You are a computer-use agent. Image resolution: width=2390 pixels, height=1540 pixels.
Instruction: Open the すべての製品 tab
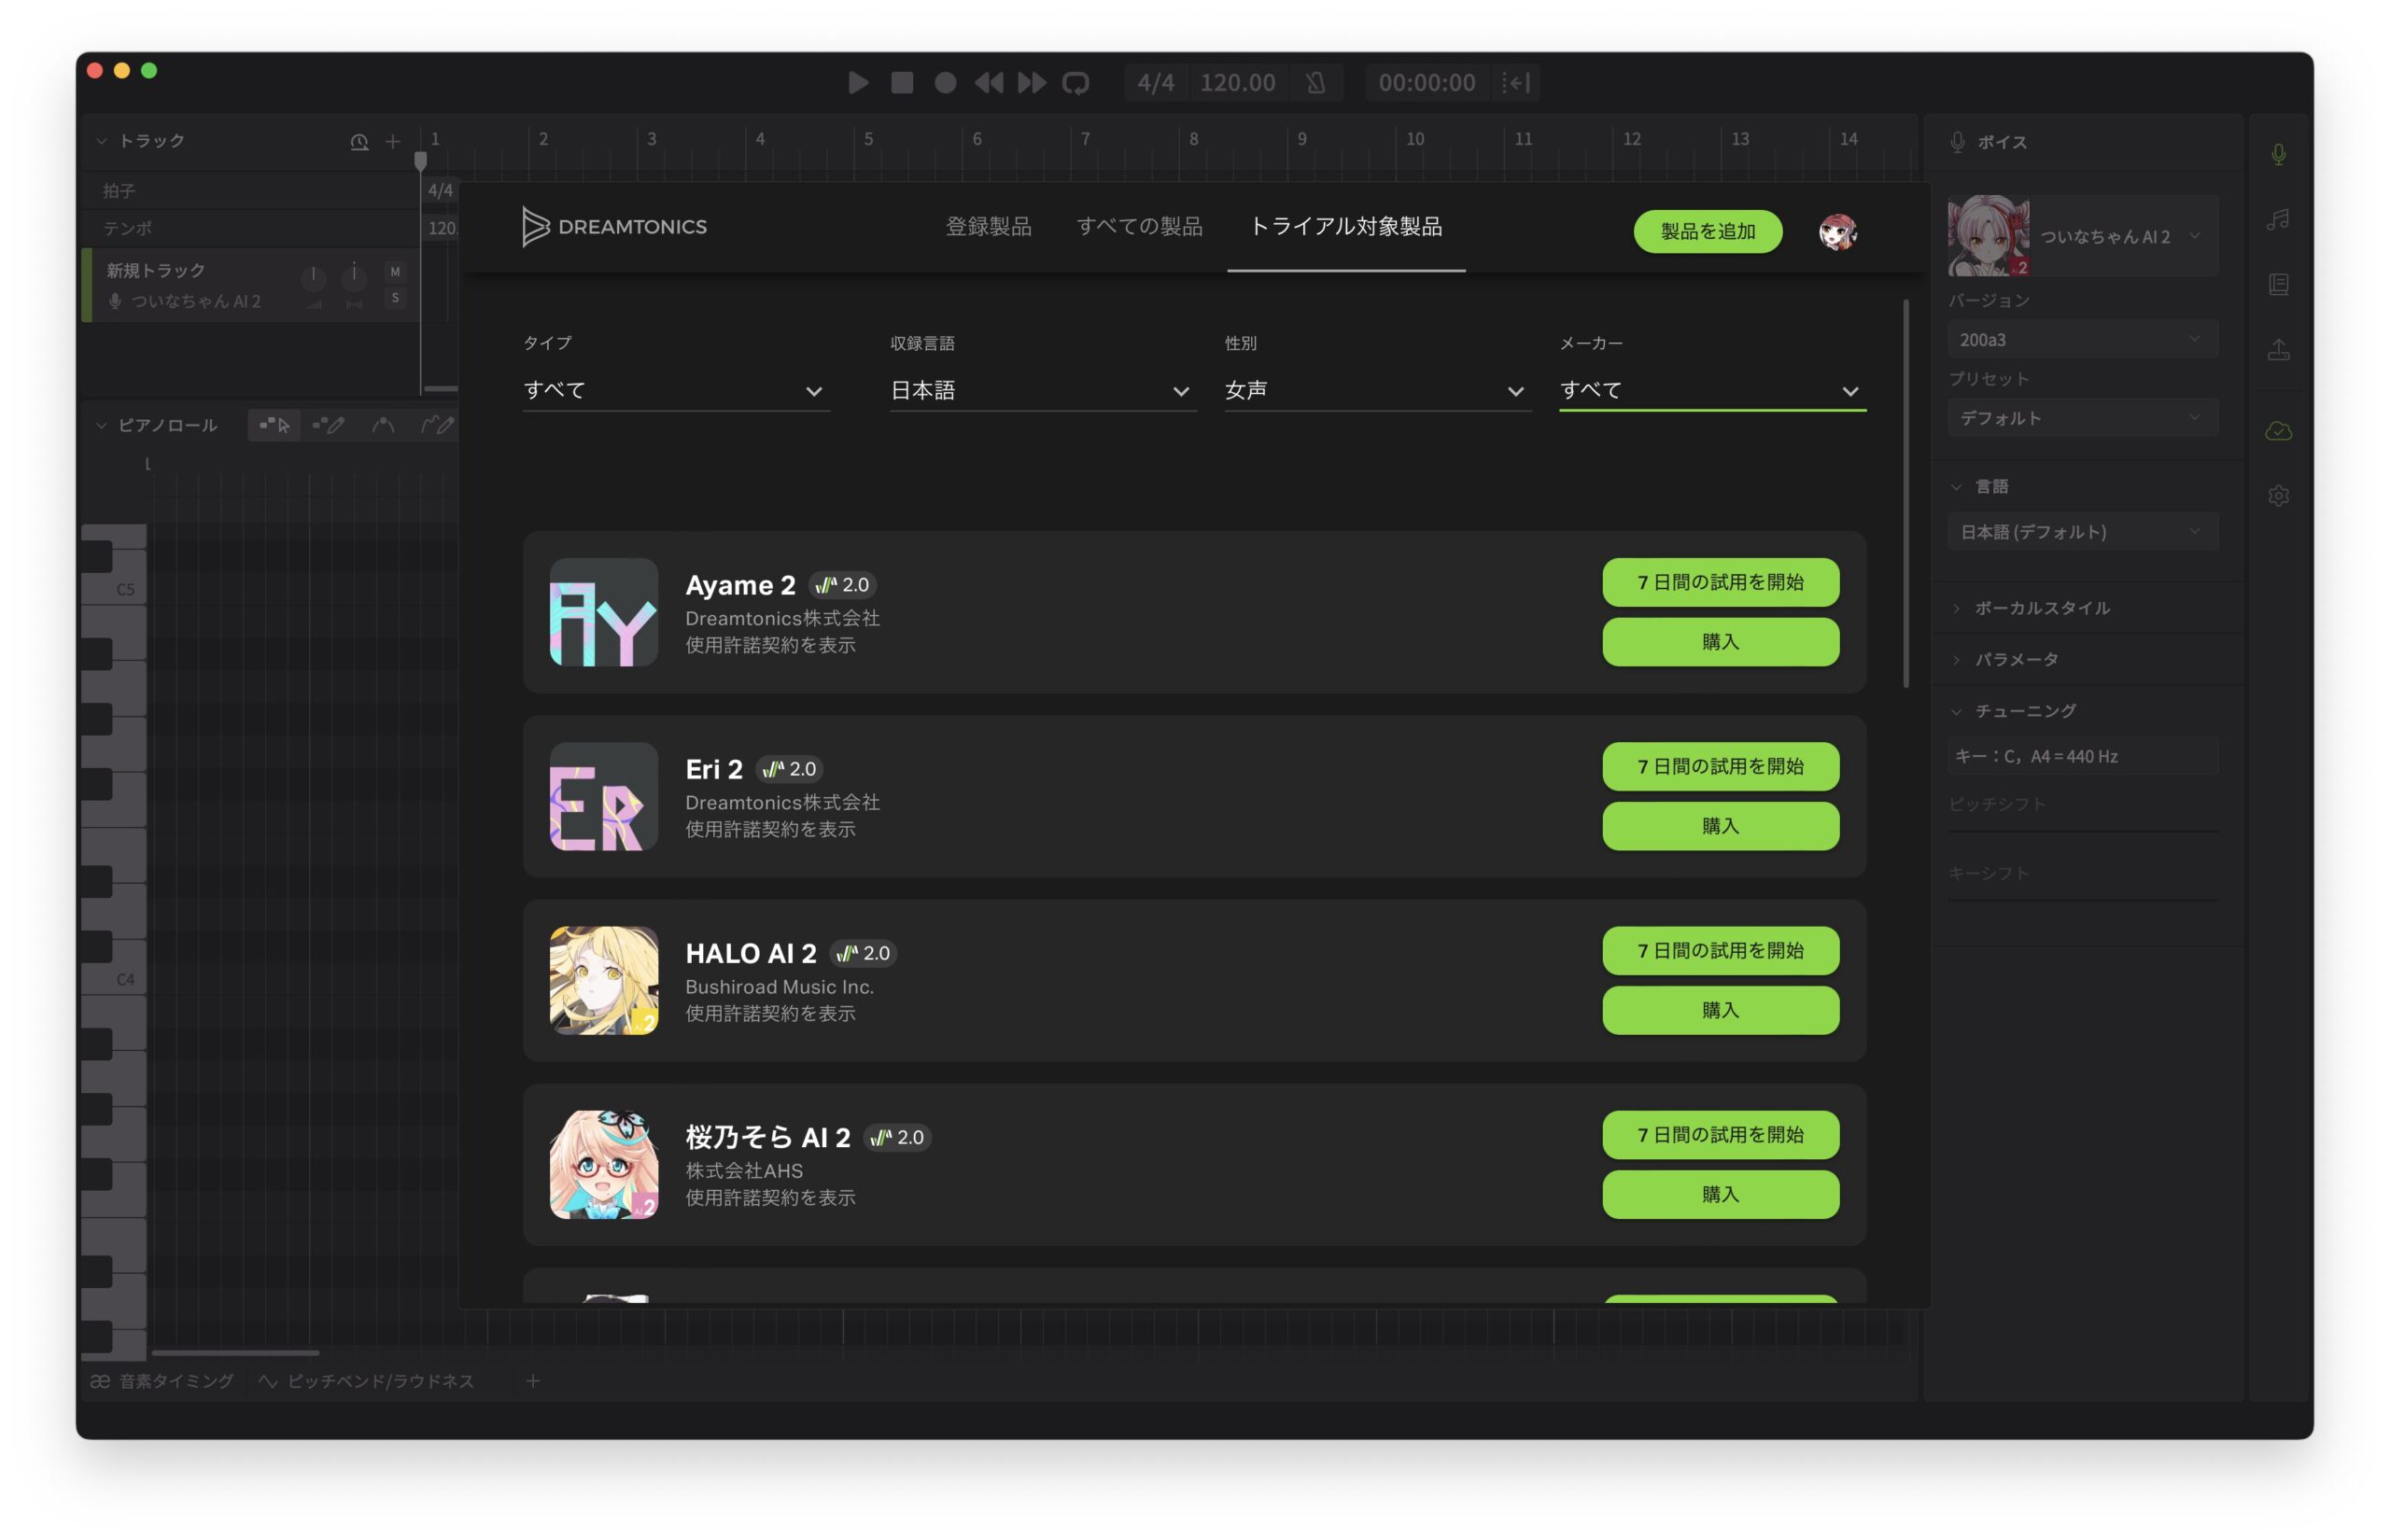(x=1139, y=227)
